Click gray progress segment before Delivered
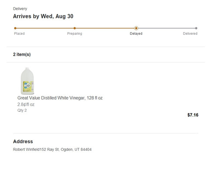The width and height of the screenshot is (218, 170). tap(167, 28)
